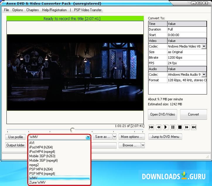Image resolution: width=212 pixels, height=186 pixels.
Task: Pause the video playback
Action: (x=173, y=127)
